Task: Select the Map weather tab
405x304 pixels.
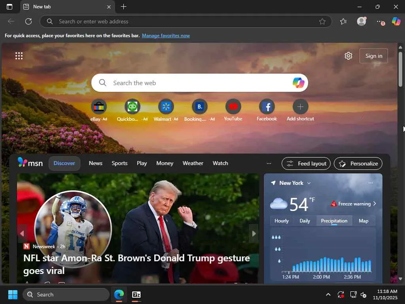Action: 363,221
